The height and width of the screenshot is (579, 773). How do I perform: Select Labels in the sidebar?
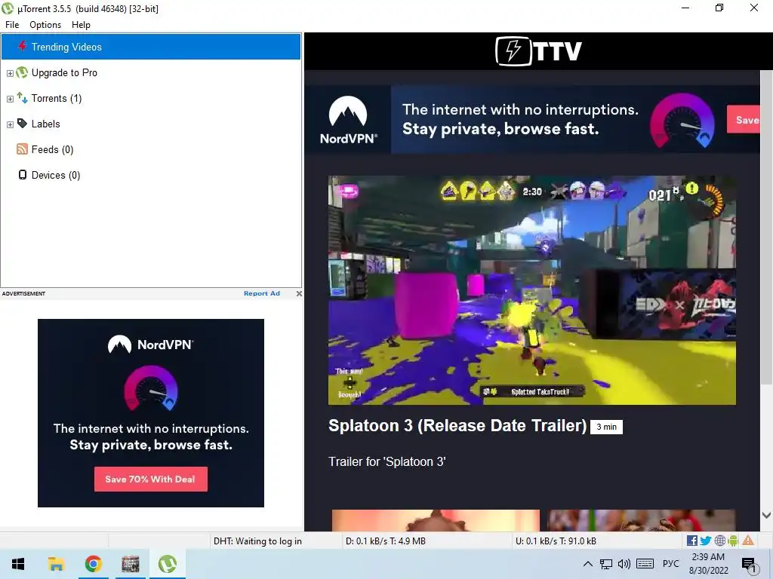point(45,124)
